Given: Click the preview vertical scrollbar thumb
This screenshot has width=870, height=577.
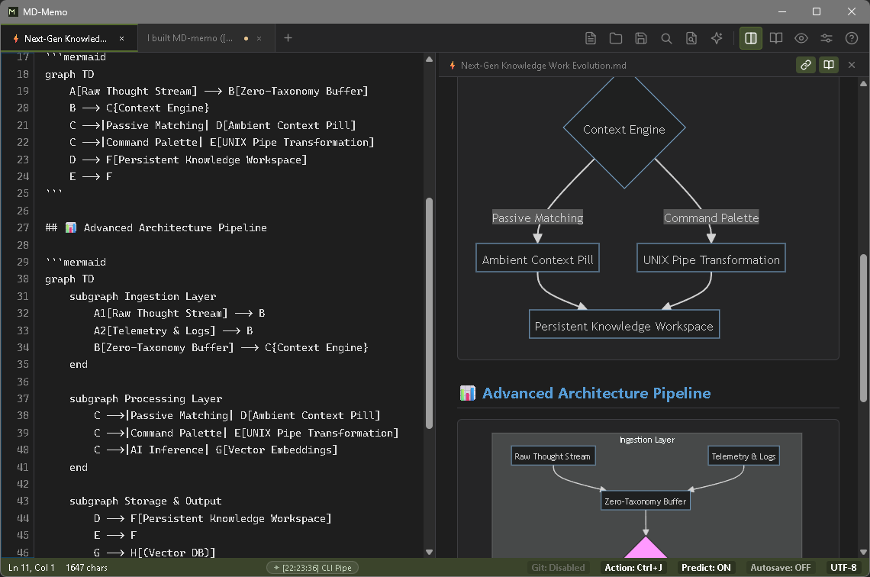Looking at the screenshot, I should [x=863, y=327].
